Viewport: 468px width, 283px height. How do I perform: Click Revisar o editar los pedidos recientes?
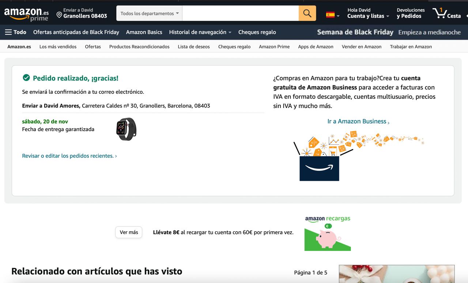click(69, 156)
